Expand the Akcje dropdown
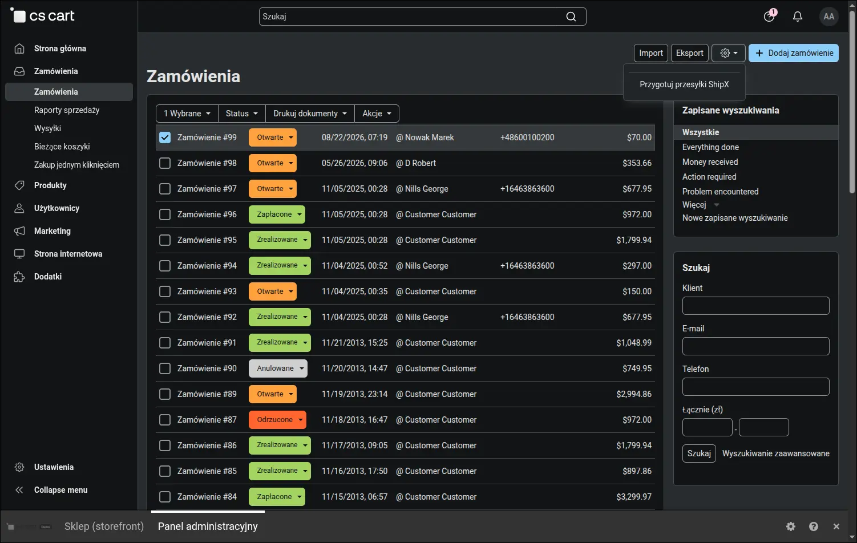Screen dimensions: 857x543 coord(377,114)
